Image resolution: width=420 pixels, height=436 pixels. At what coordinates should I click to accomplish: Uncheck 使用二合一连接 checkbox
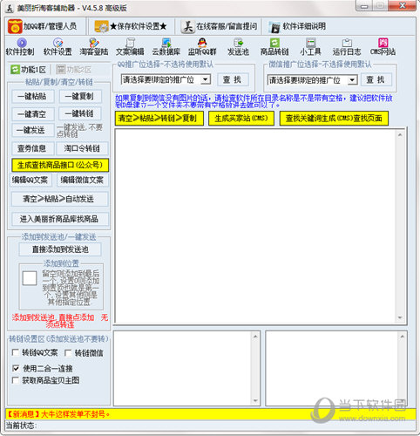click(16, 369)
